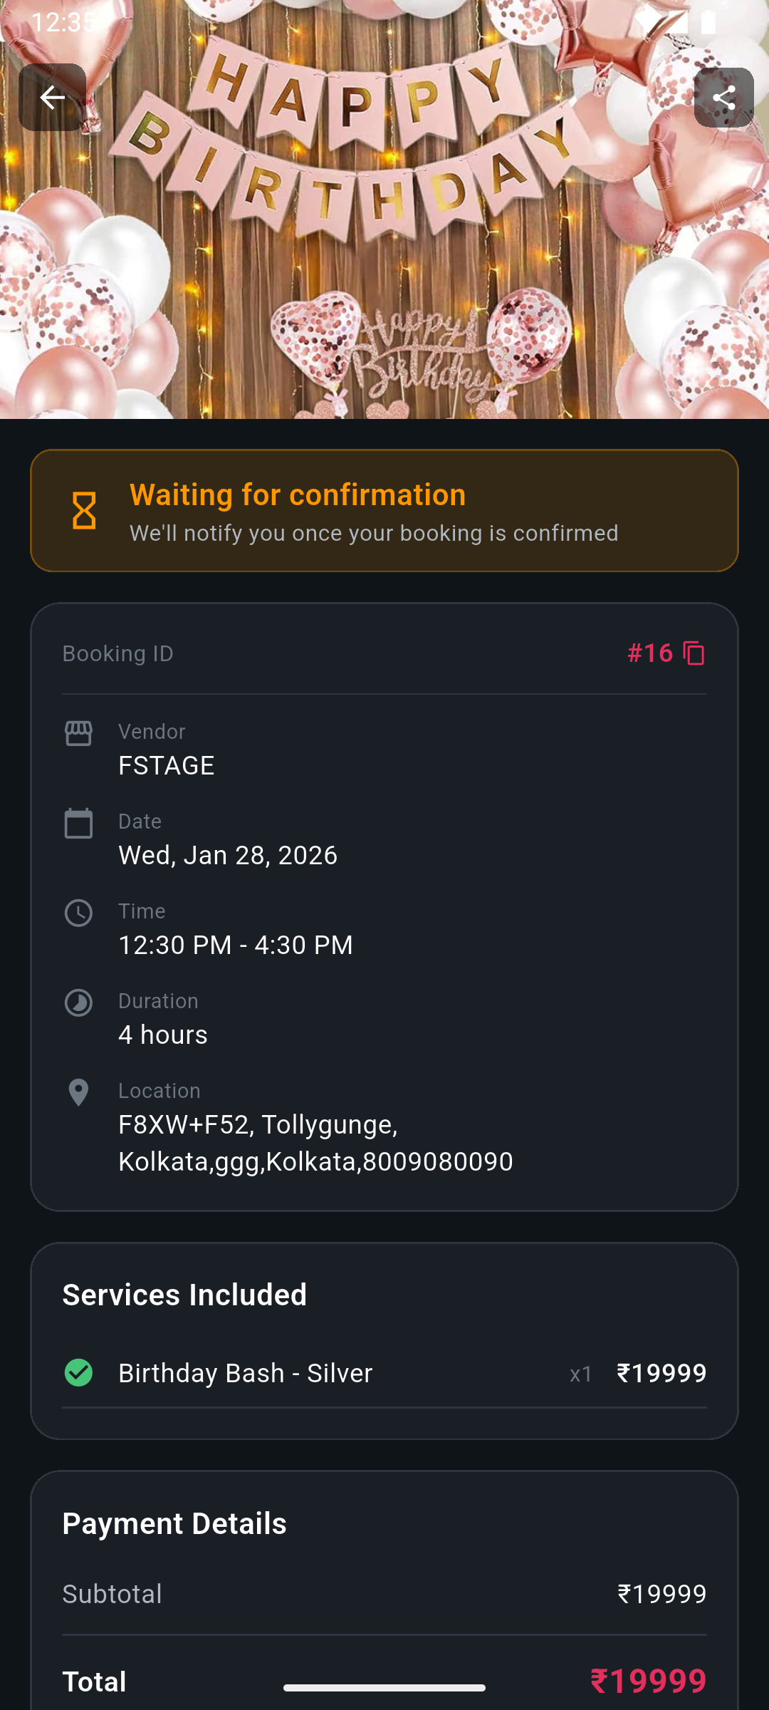Tap the calendar date icon
The image size is (769, 1710).
tap(78, 823)
